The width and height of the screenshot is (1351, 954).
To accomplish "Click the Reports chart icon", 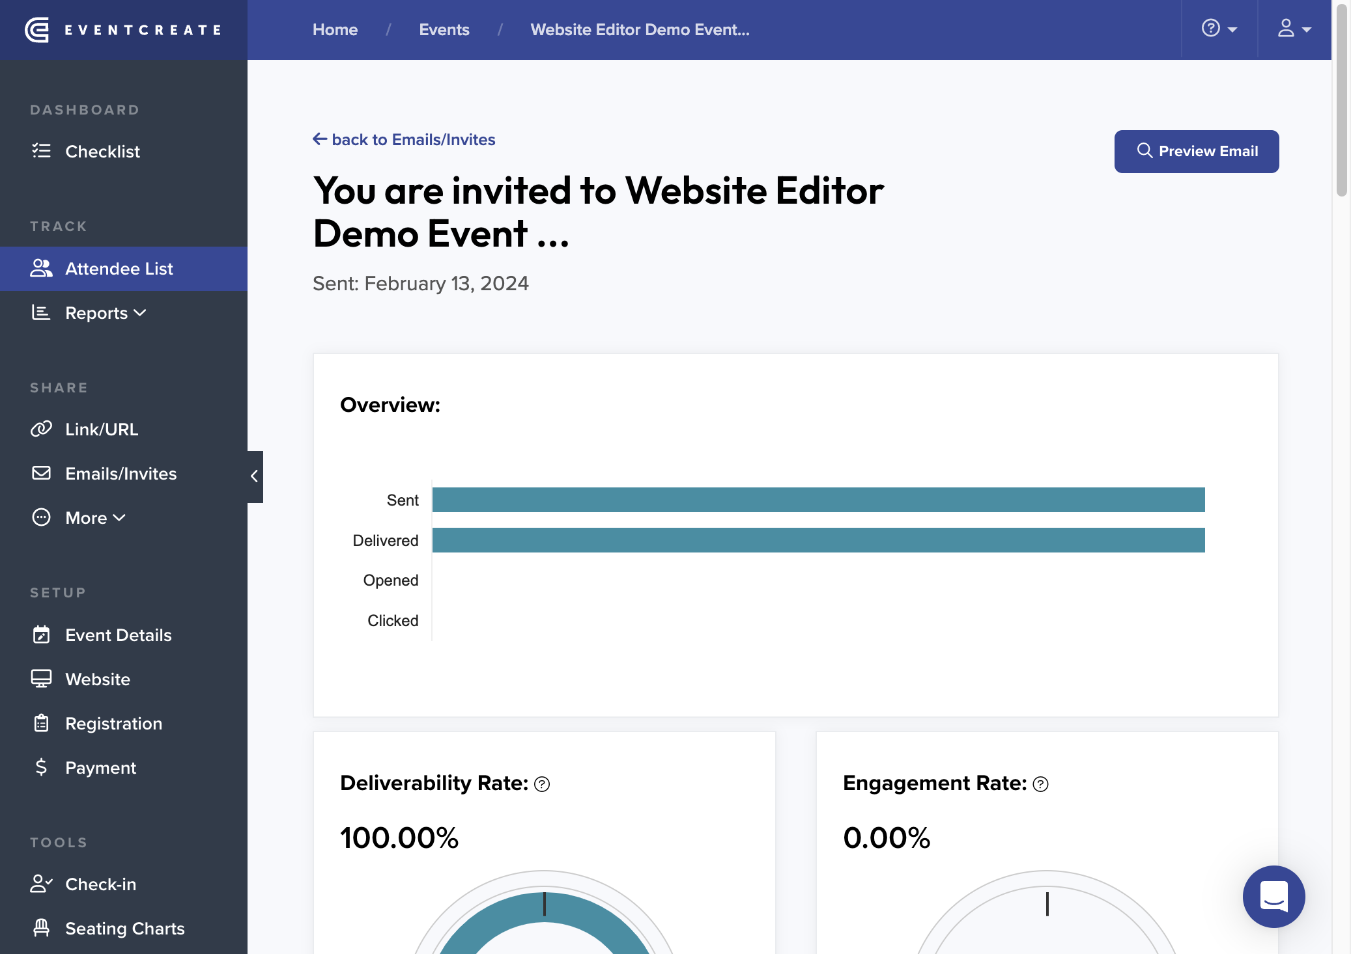I will coord(41,313).
